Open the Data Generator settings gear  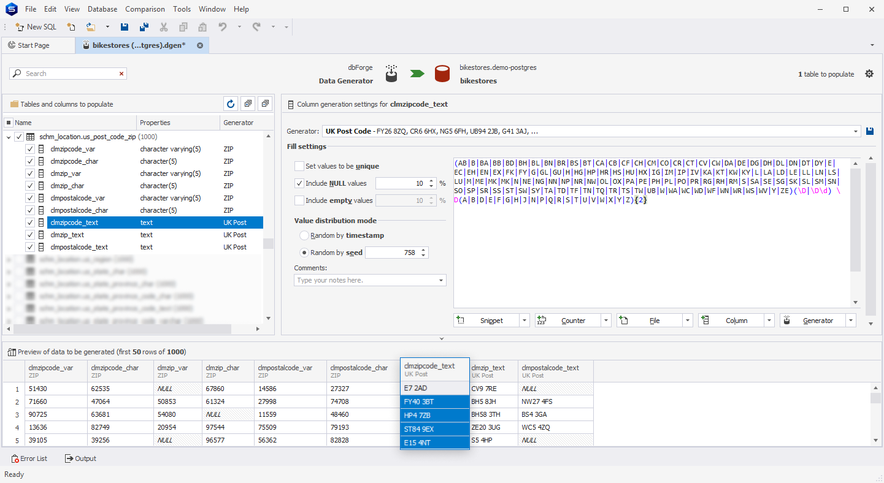(869, 74)
